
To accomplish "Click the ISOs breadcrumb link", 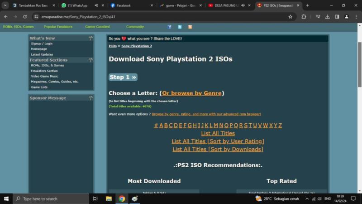I will (113, 46).
